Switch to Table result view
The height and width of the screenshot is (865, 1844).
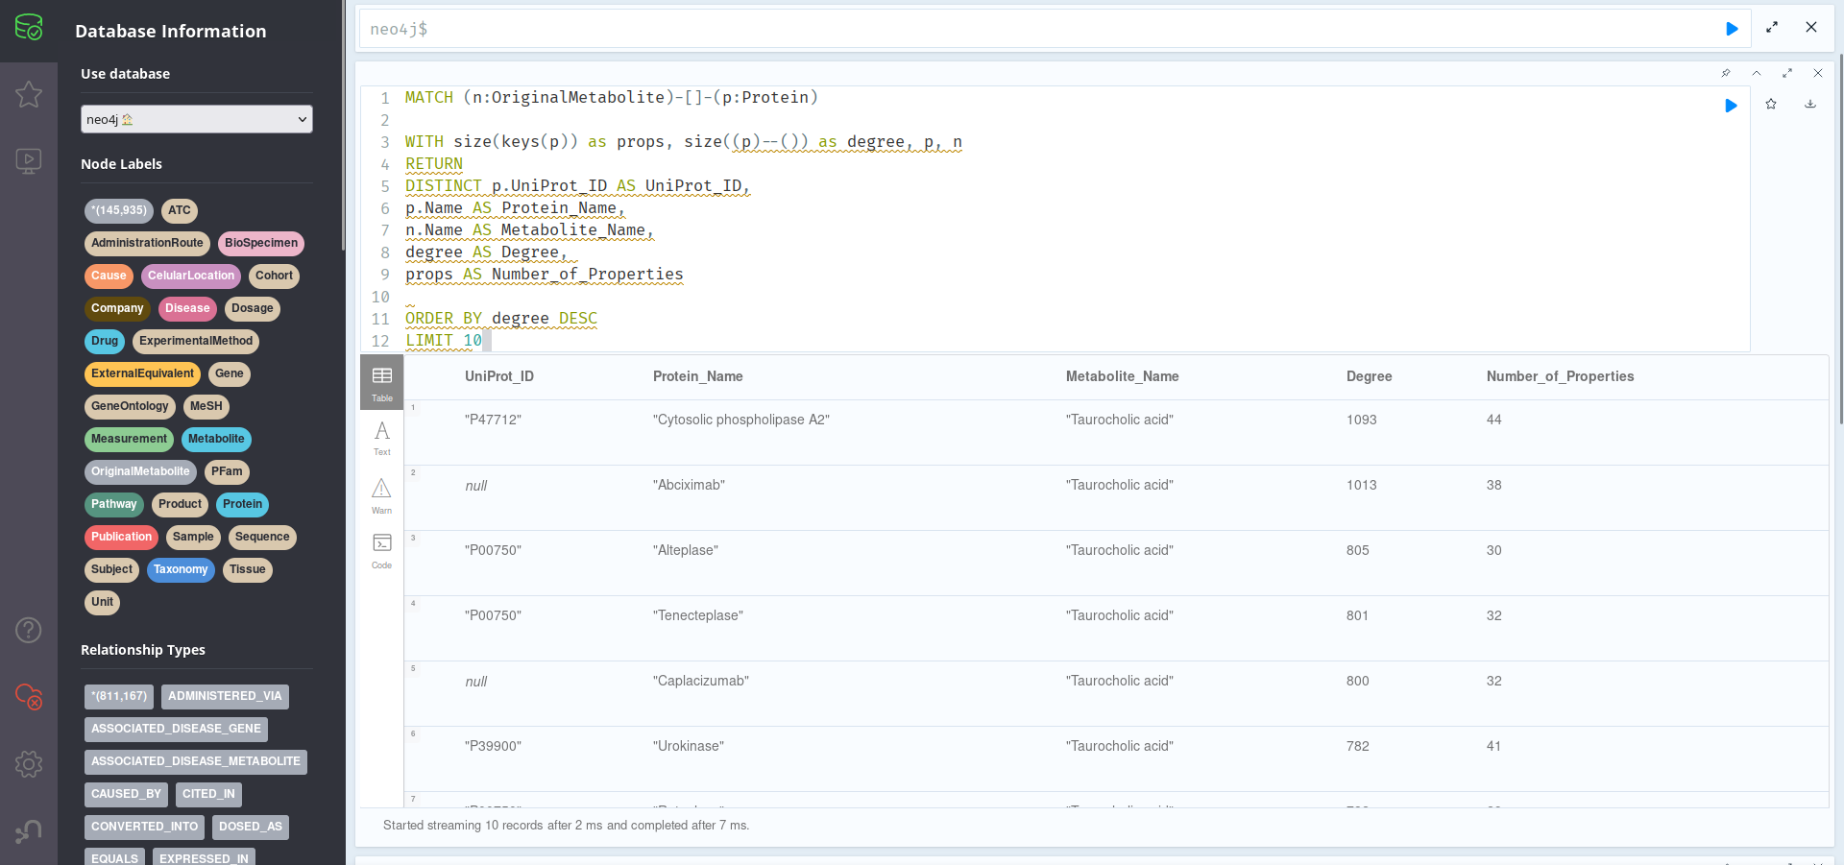coord(381,383)
